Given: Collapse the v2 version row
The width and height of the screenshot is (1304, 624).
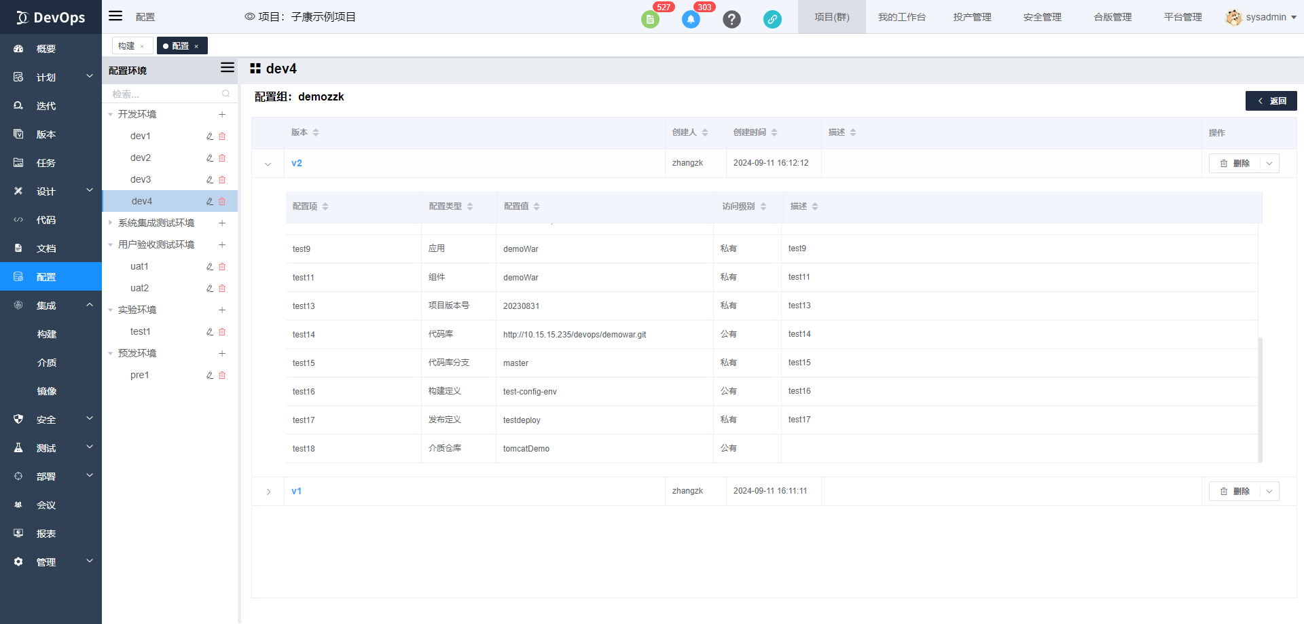Looking at the screenshot, I should tap(268, 164).
